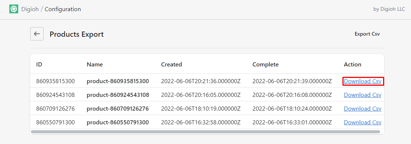Viewport: 411px width, 144px height.
Task: Click the Products Export page title
Action: pos(77,34)
